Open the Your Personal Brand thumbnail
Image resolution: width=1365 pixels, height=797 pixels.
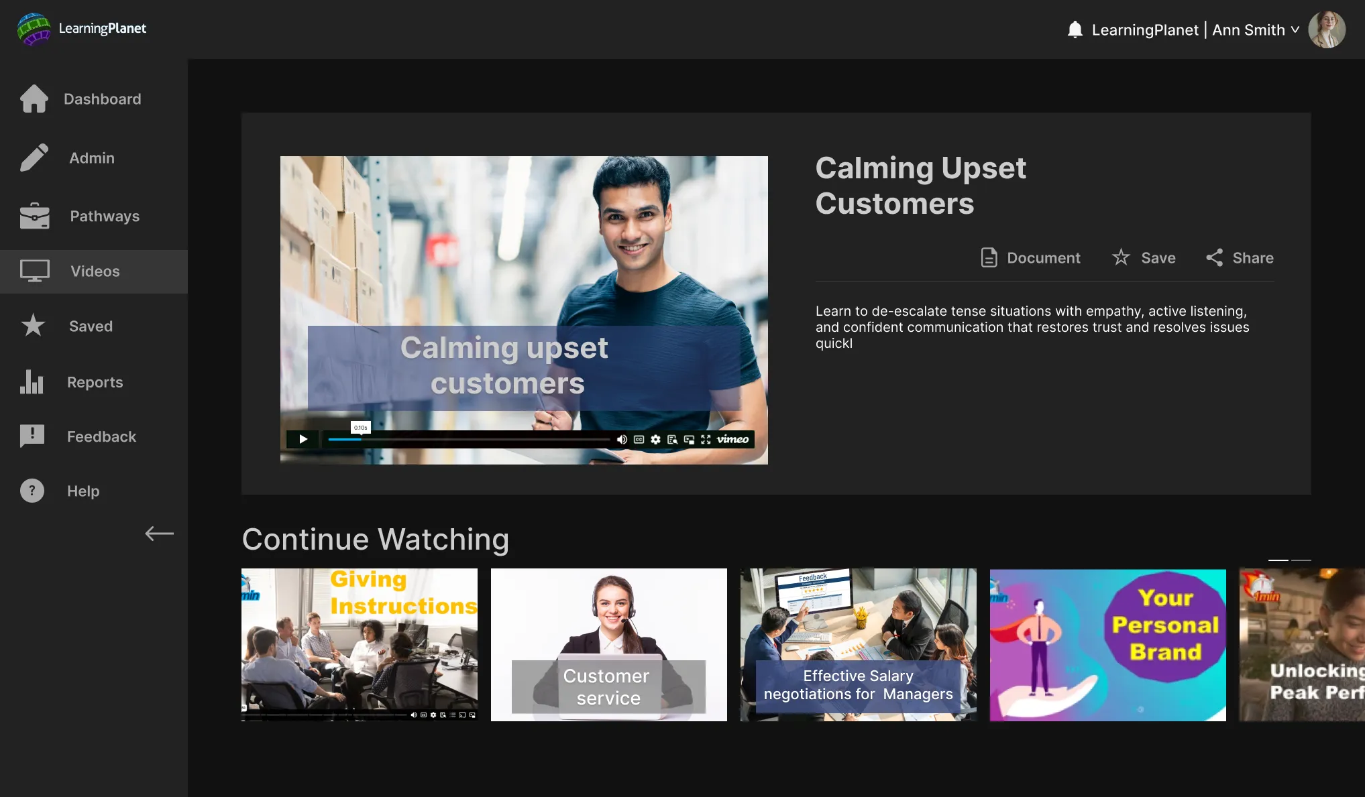tap(1107, 645)
